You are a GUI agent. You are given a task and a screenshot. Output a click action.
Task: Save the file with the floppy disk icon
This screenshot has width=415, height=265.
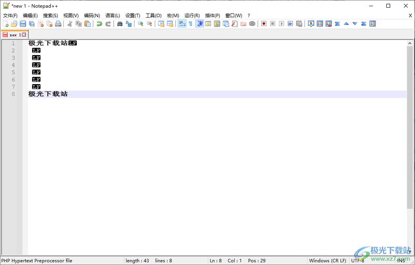[23, 24]
